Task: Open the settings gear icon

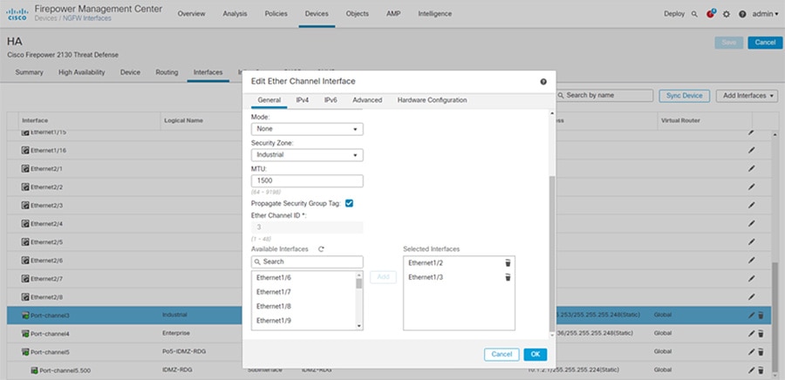Action: point(727,14)
